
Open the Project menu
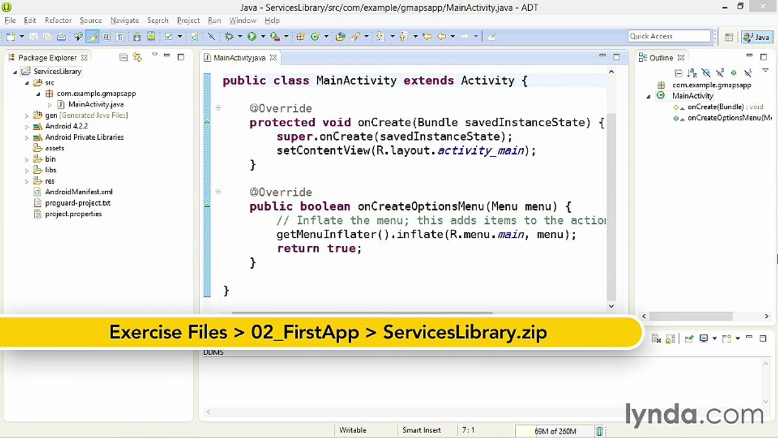[x=188, y=20]
